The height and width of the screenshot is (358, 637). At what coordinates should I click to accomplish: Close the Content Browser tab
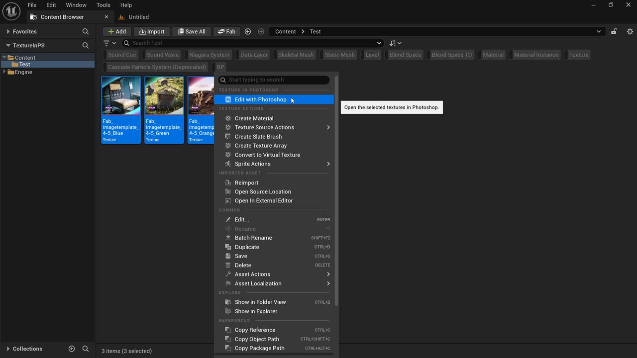[106, 17]
